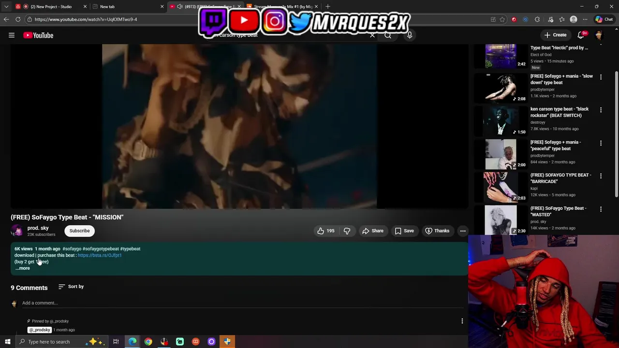Open more actions menu beside Thanks

point(463,231)
